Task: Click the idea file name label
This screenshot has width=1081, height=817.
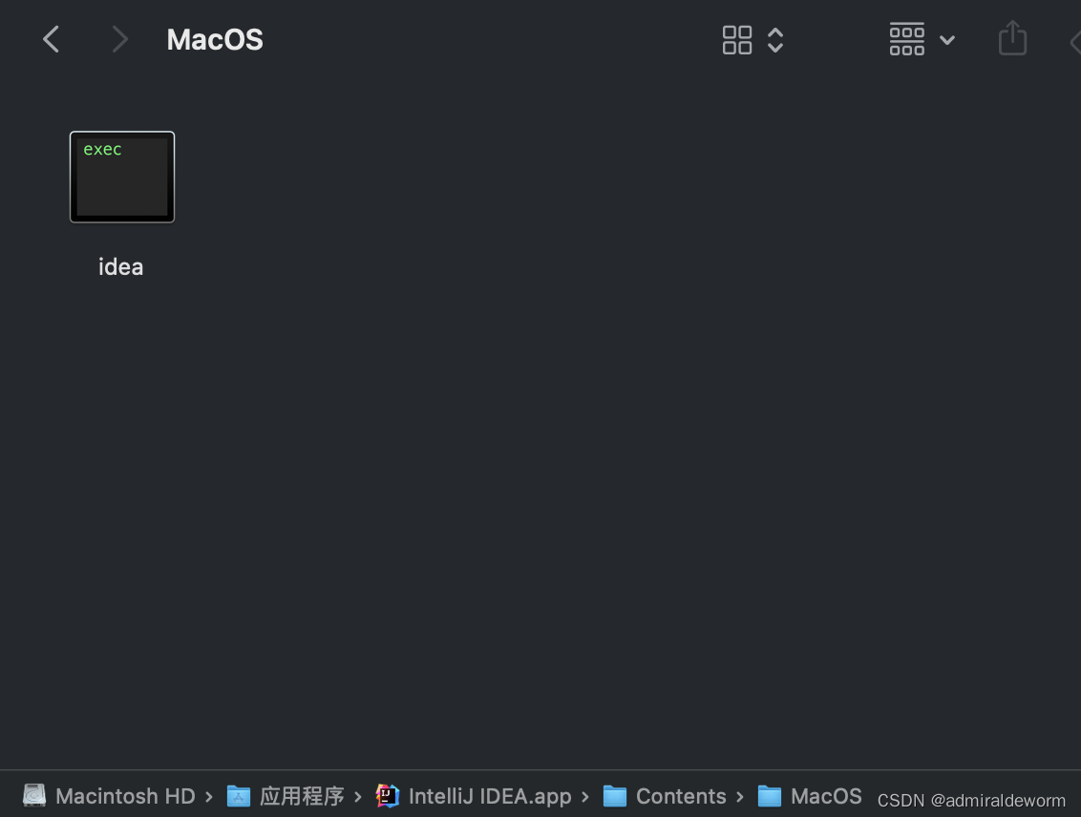Action: pyautogui.click(x=120, y=266)
